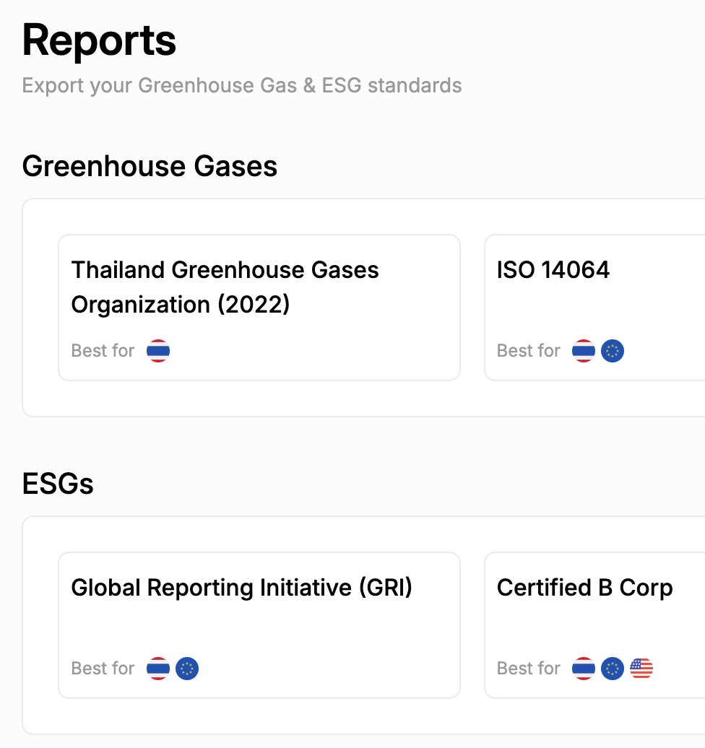Click the Best for label on ISO 14064
The width and height of the screenshot is (705, 748).
click(528, 351)
